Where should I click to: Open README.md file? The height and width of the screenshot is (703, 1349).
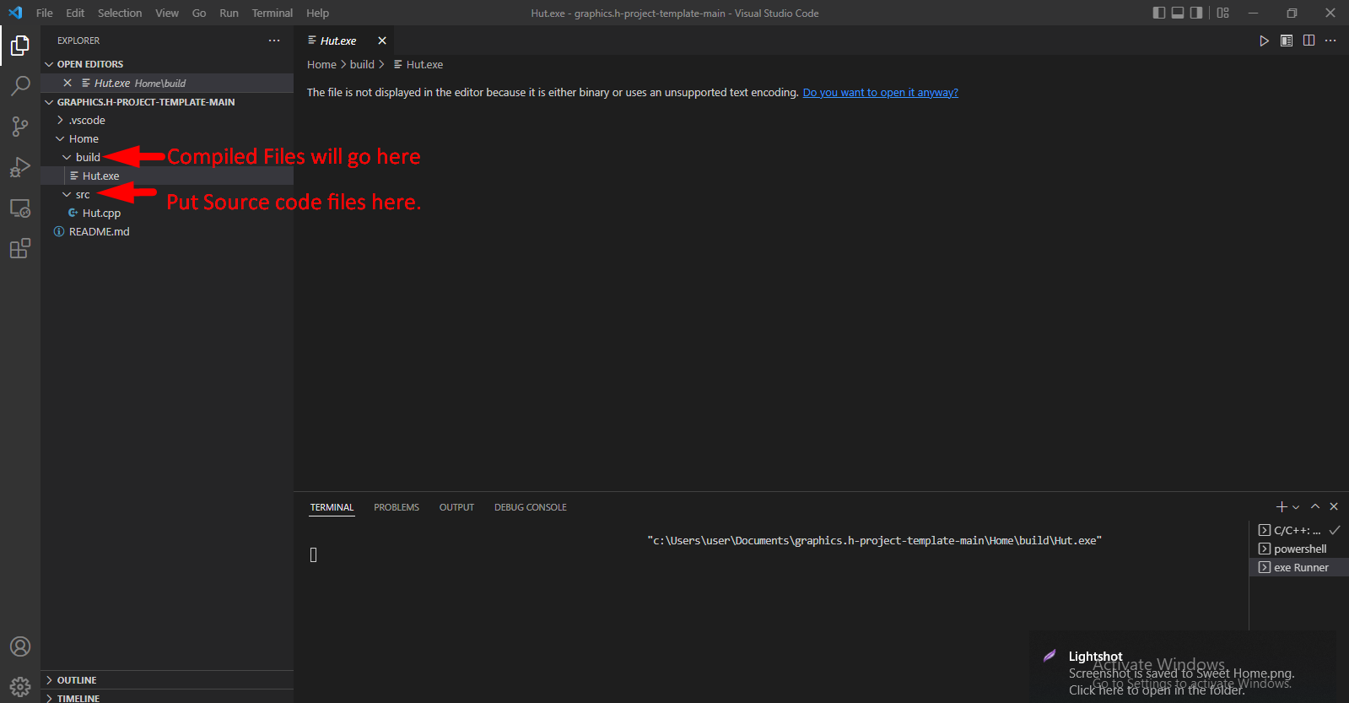click(x=167, y=231)
